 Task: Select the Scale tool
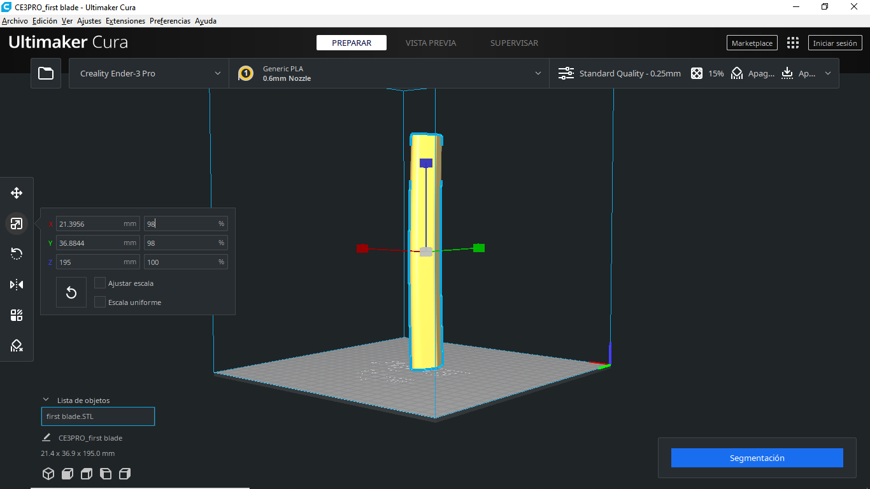point(17,223)
